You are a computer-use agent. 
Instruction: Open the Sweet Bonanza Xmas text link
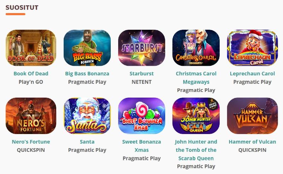[142, 146]
